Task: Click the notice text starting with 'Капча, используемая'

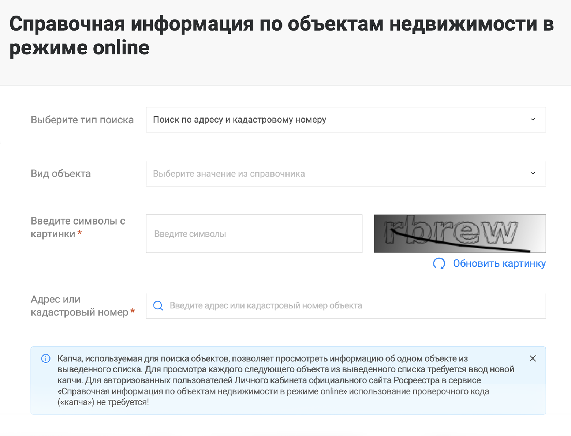Action: [286, 380]
